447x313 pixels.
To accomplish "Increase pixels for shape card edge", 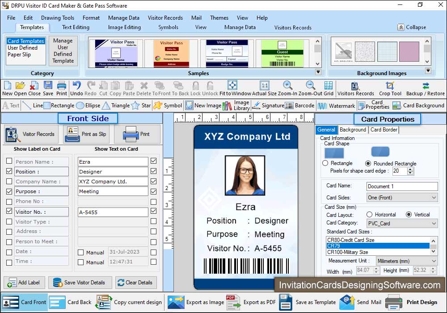I will tap(410, 169).
